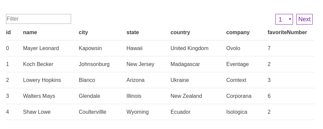
Task: Click the favoriteNumber column header
Action: 287,32
